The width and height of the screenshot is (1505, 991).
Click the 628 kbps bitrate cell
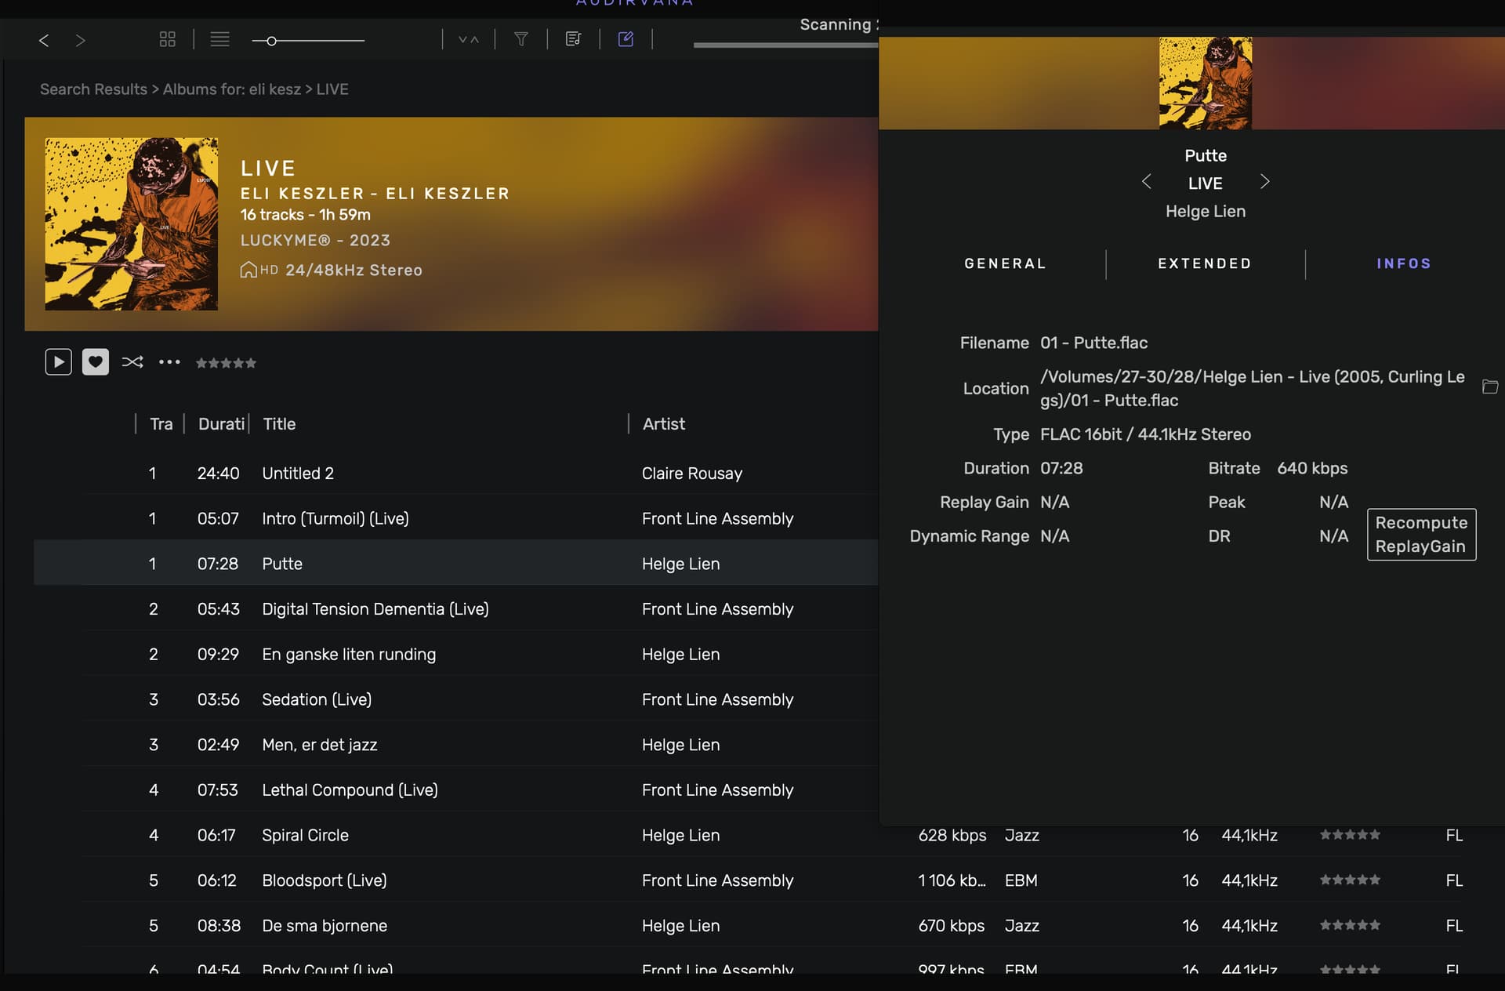coord(952,836)
